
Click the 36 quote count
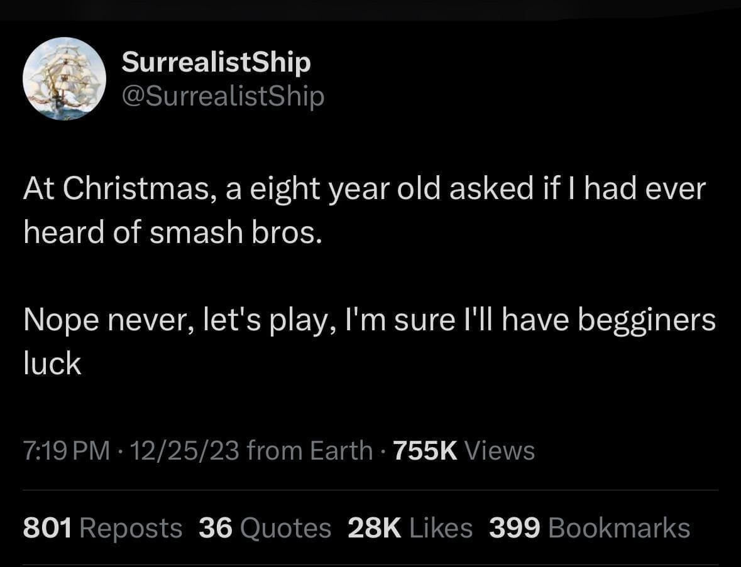216,528
